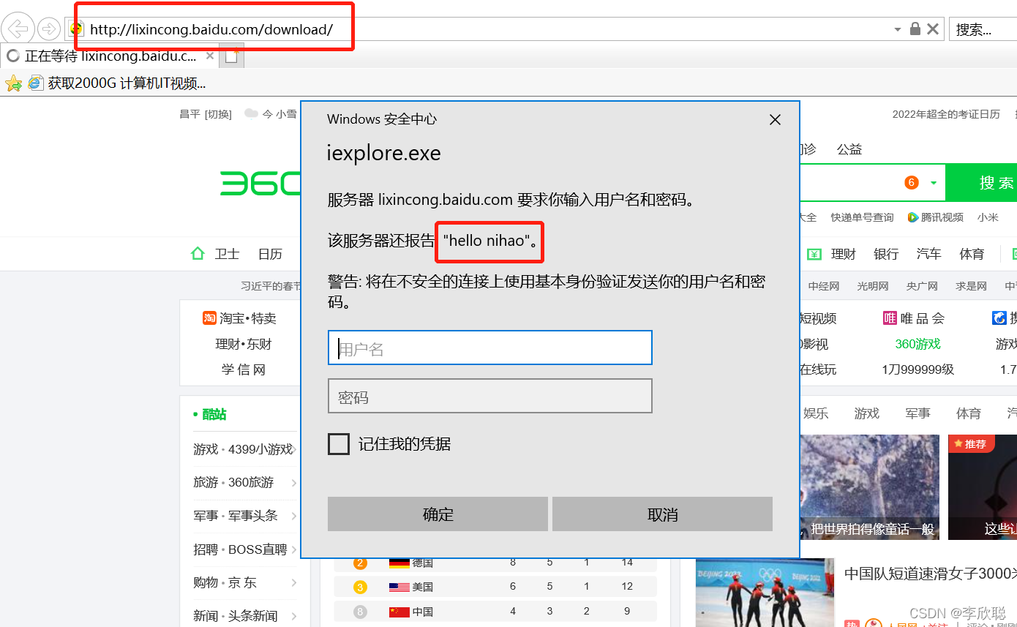Switch to the 娱乐 news tab
Image resolution: width=1017 pixels, height=627 pixels.
coord(816,413)
